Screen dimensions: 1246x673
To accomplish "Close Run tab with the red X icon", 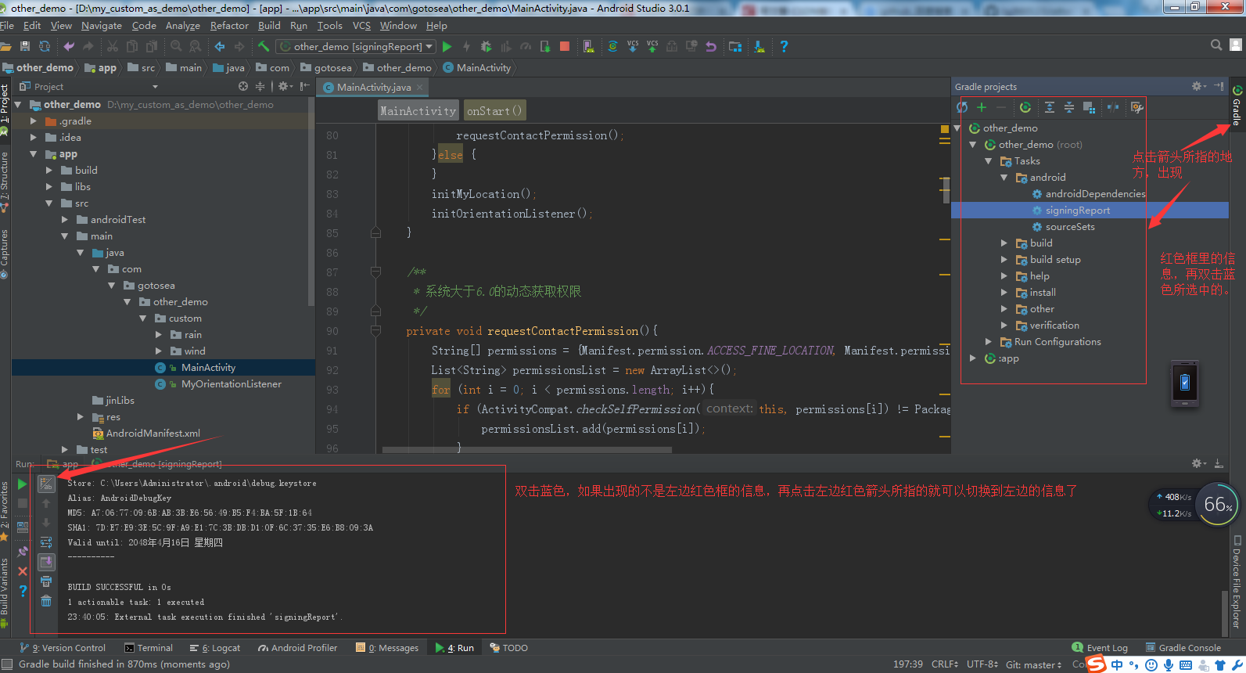I will pos(23,571).
